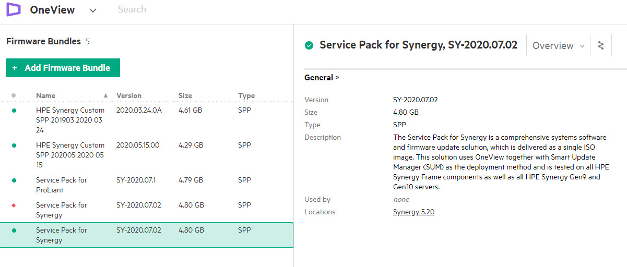Click green status icon of ProLiant bundle
This screenshot has height=267, width=627.
14,180
